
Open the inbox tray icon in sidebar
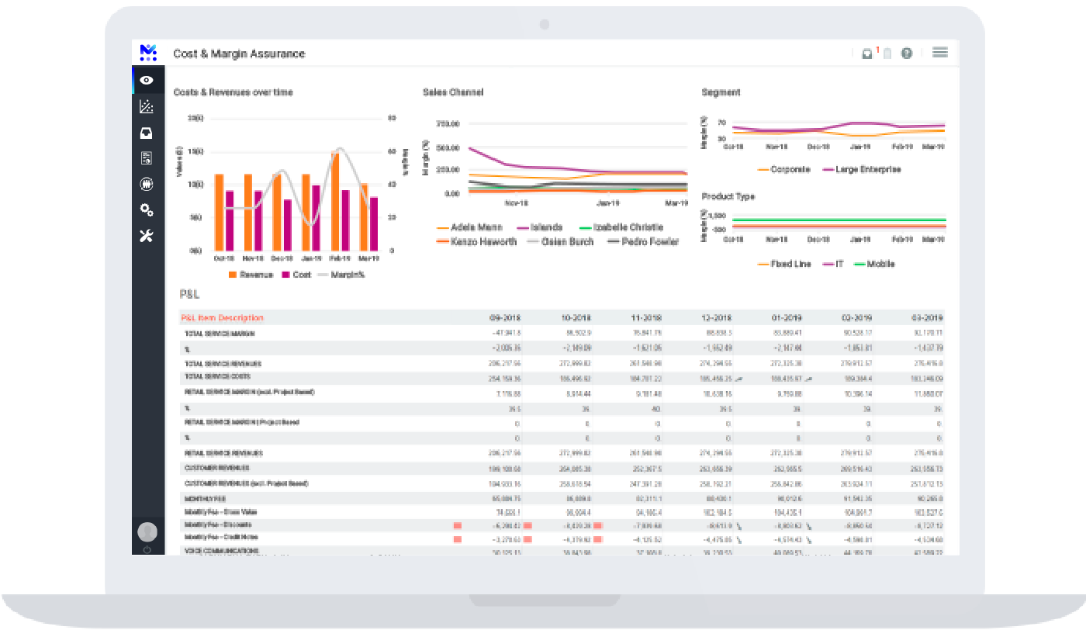coord(147,132)
